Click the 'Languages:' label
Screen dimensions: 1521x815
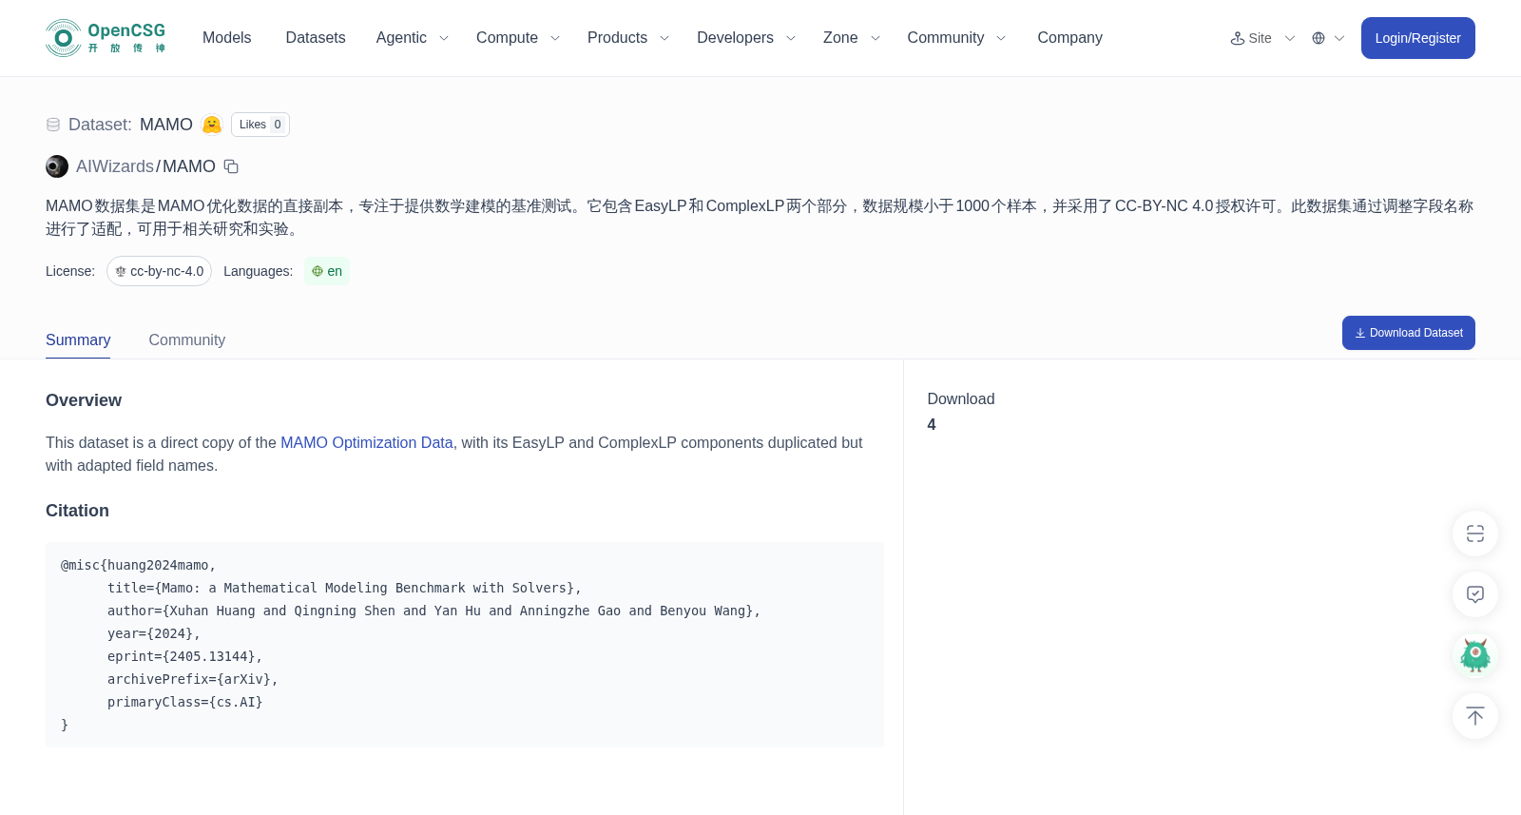point(258,271)
